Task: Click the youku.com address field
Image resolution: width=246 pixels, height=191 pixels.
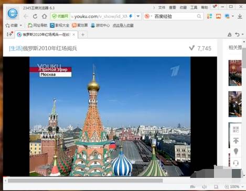Action: tap(99, 16)
